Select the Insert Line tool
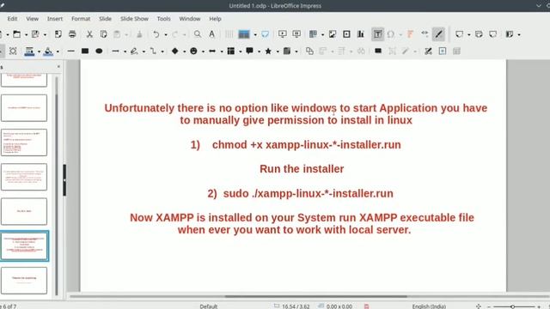This screenshot has height=309, width=550. tap(70, 51)
